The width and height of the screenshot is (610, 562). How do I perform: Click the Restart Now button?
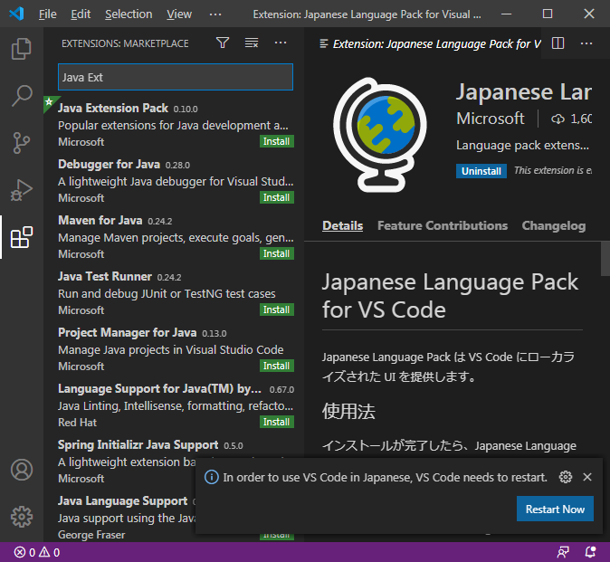coord(555,509)
